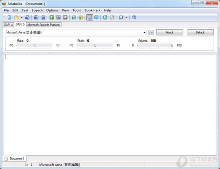Pause speech with the toolbar pause icon
220x169 pixels.
pyautogui.click(x=59, y=18)
